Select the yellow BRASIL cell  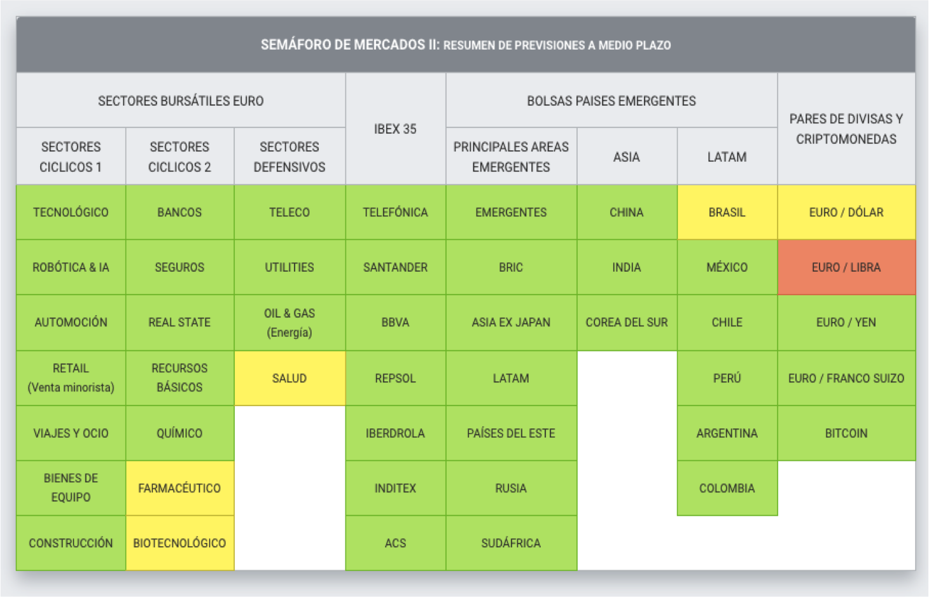727,213
